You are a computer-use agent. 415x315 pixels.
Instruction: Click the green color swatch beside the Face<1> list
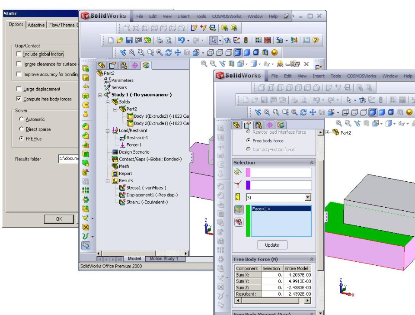248,221
